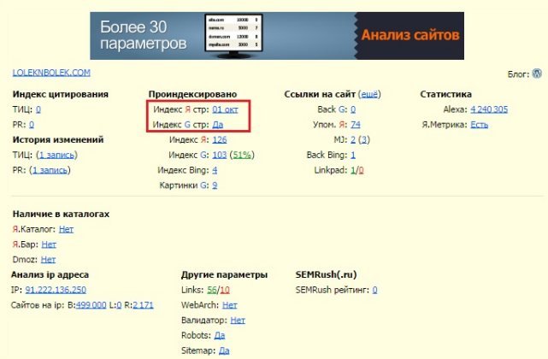Click the '01 окт' Yandex page index link

[x=225, y=109]
